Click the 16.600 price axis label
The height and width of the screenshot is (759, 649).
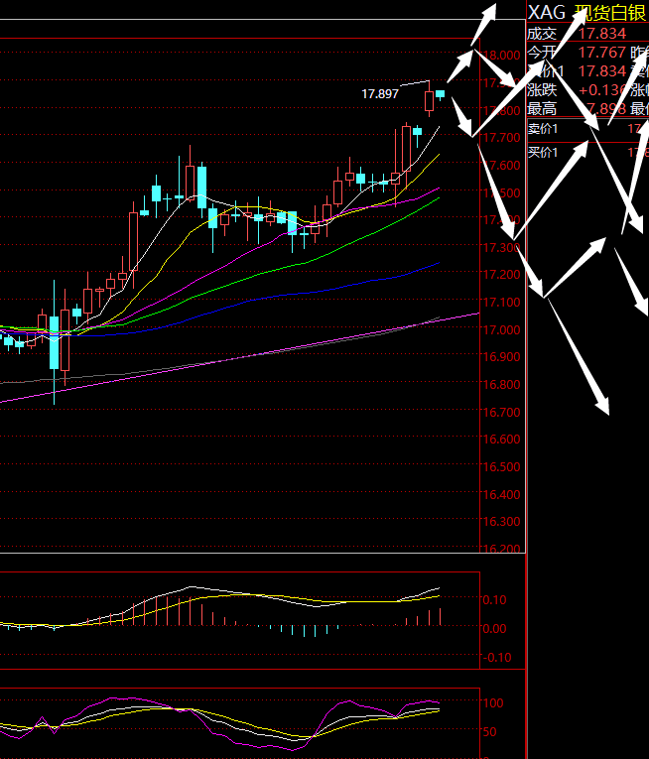tap(502, 440)
